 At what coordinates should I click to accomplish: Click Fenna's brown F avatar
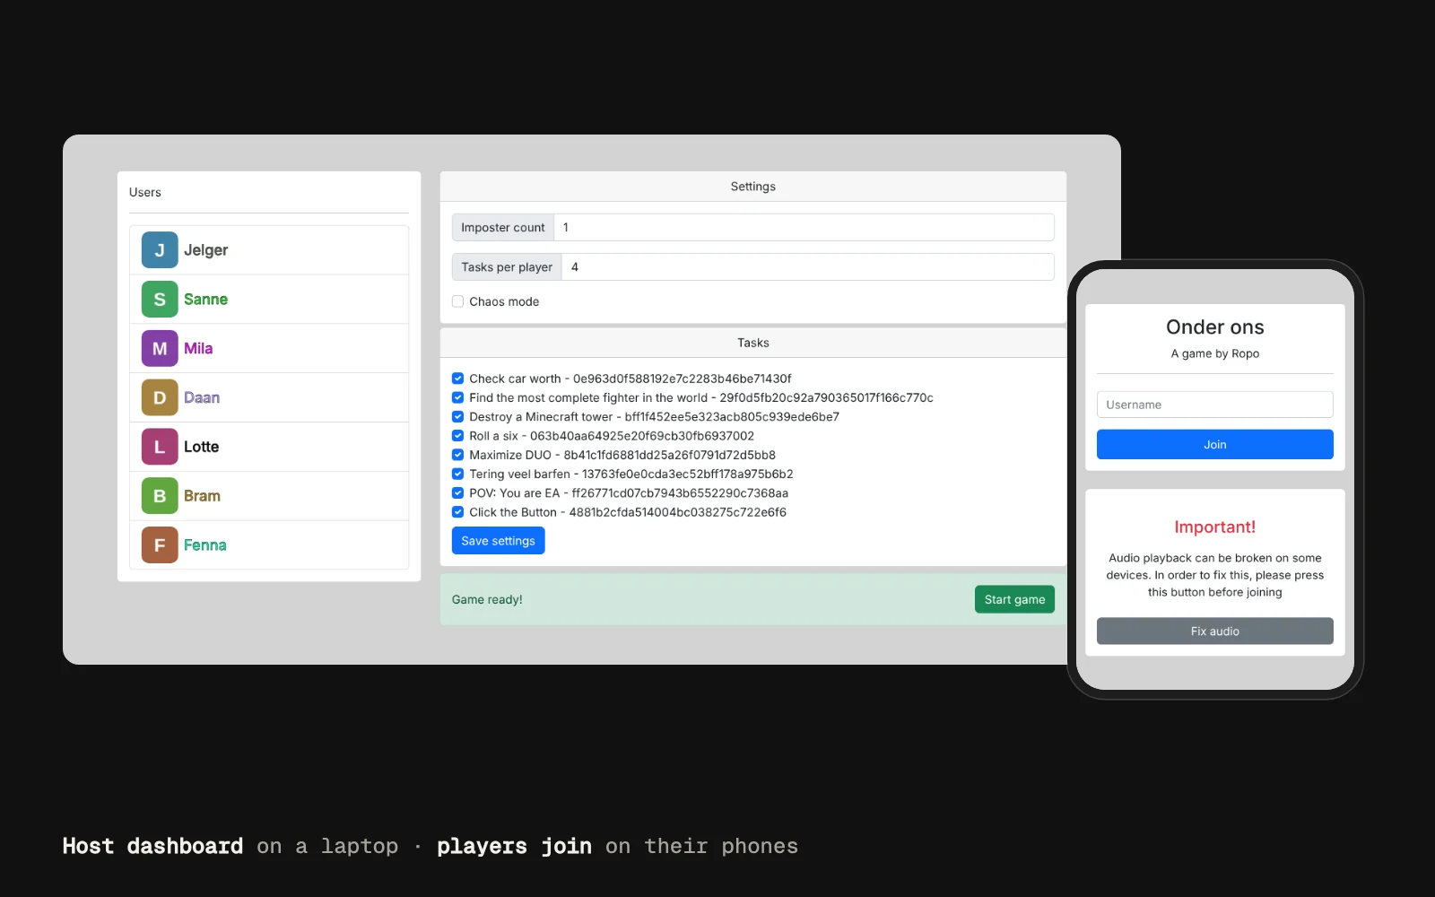tap(160, 545)
